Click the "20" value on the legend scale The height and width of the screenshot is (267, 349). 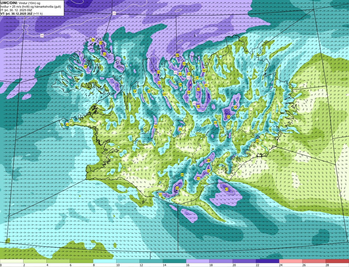(x=234, y=265)
